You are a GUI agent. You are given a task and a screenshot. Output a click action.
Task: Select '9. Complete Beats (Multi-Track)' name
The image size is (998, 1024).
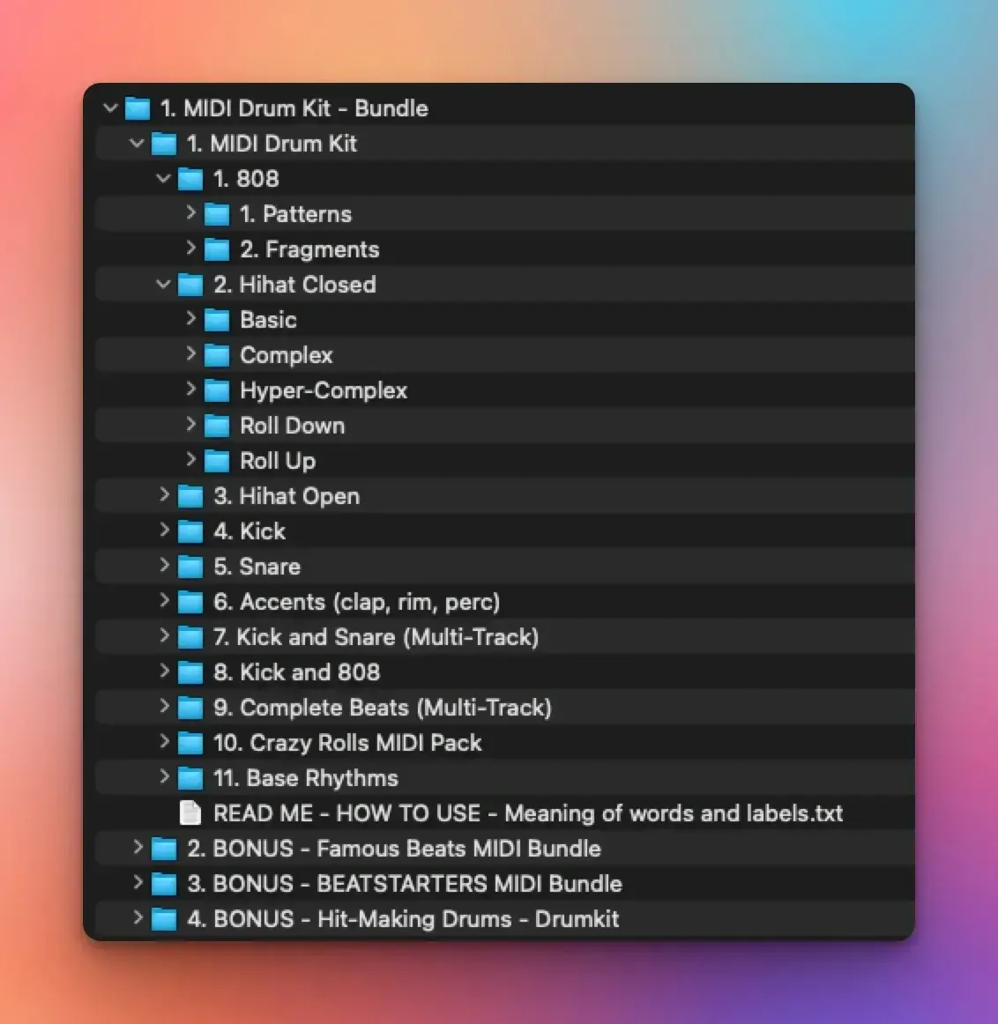tap(383, 708)
